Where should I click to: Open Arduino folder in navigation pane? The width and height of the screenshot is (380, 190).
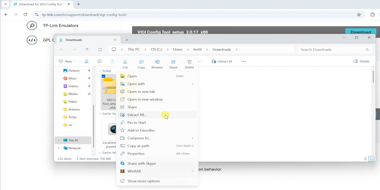coord(74,110)
